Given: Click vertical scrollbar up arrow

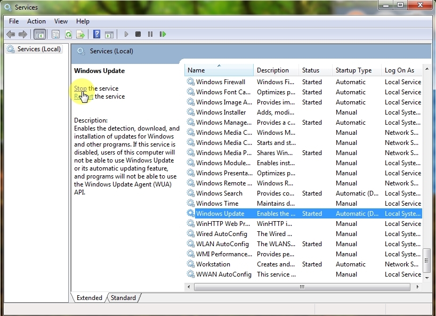Looking at the screenshot, I should click(x=427, y=69).
